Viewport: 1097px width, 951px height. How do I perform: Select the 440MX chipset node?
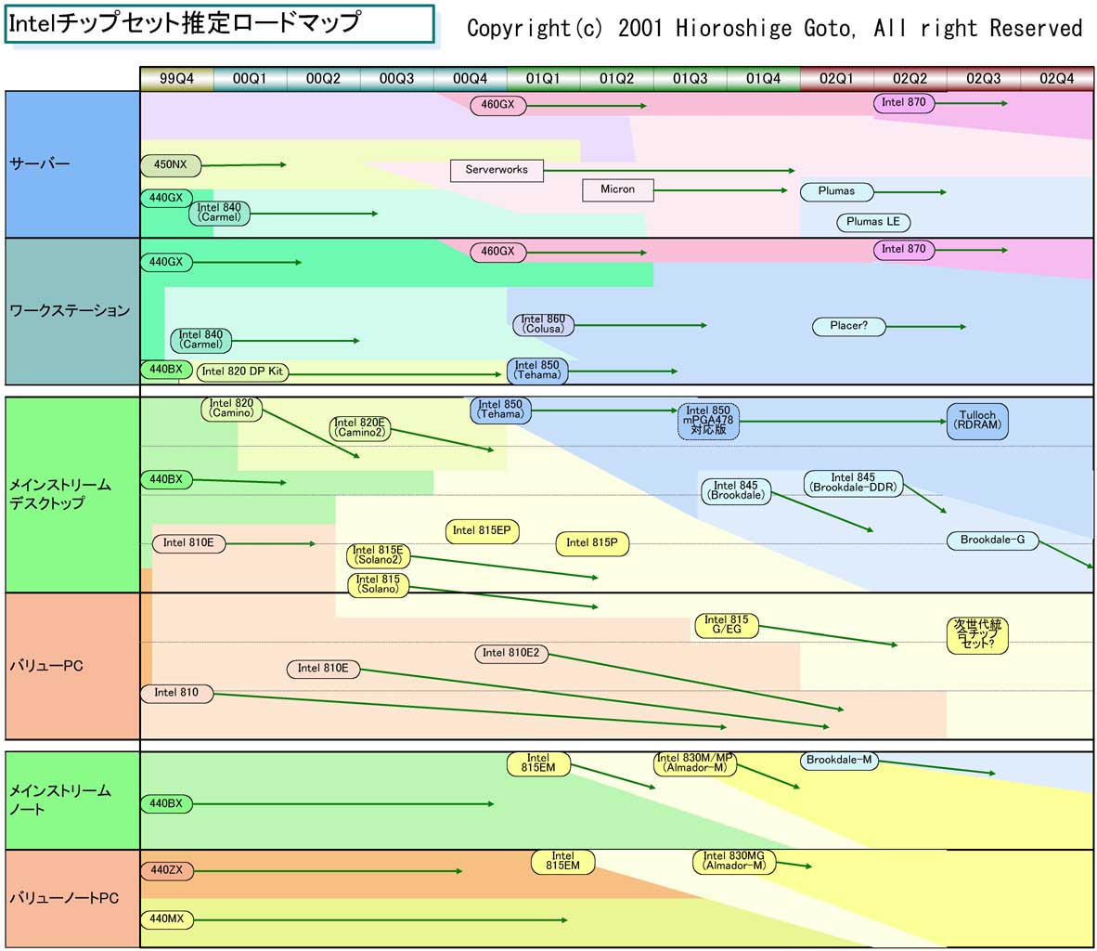167,919
